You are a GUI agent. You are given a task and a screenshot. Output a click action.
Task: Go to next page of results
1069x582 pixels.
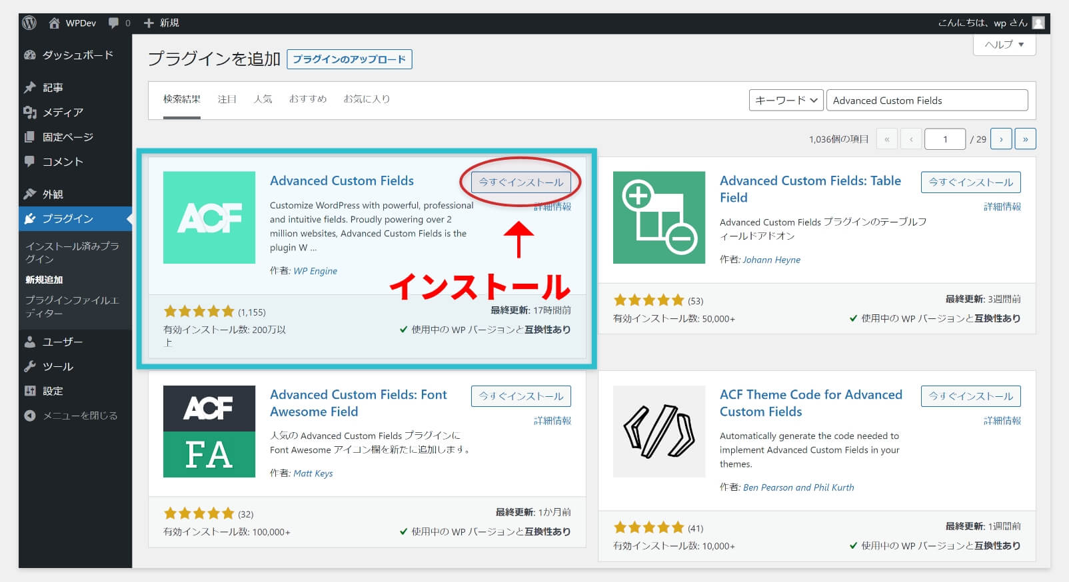(1001, 139)
